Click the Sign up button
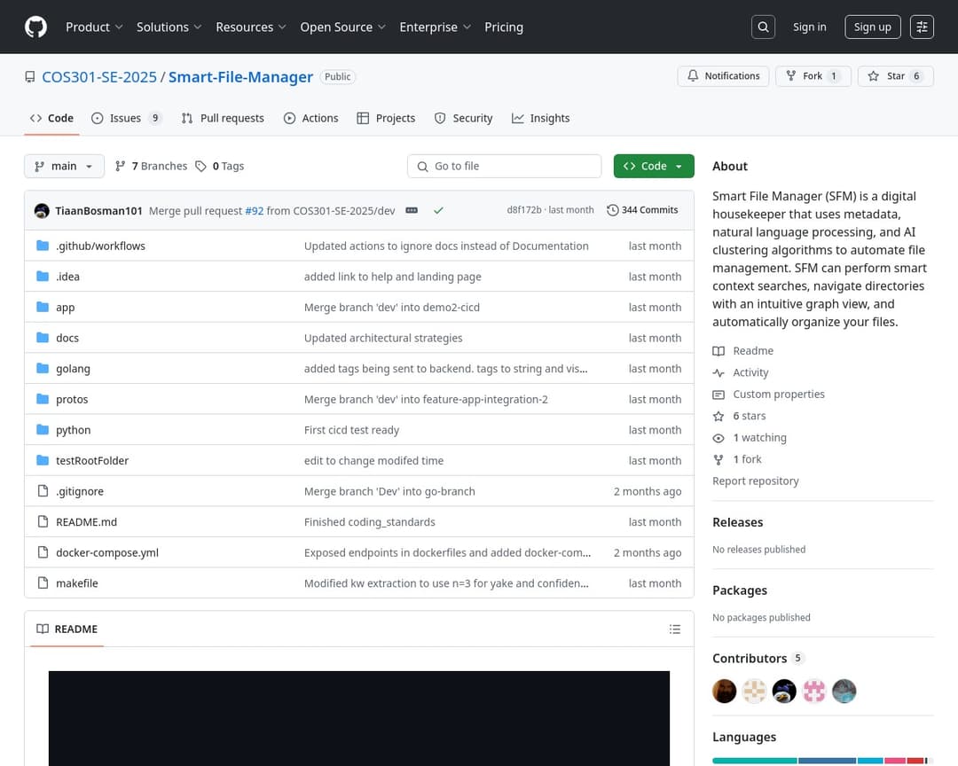This screenshot has width=958, height=766. click(x=873, y=27)
